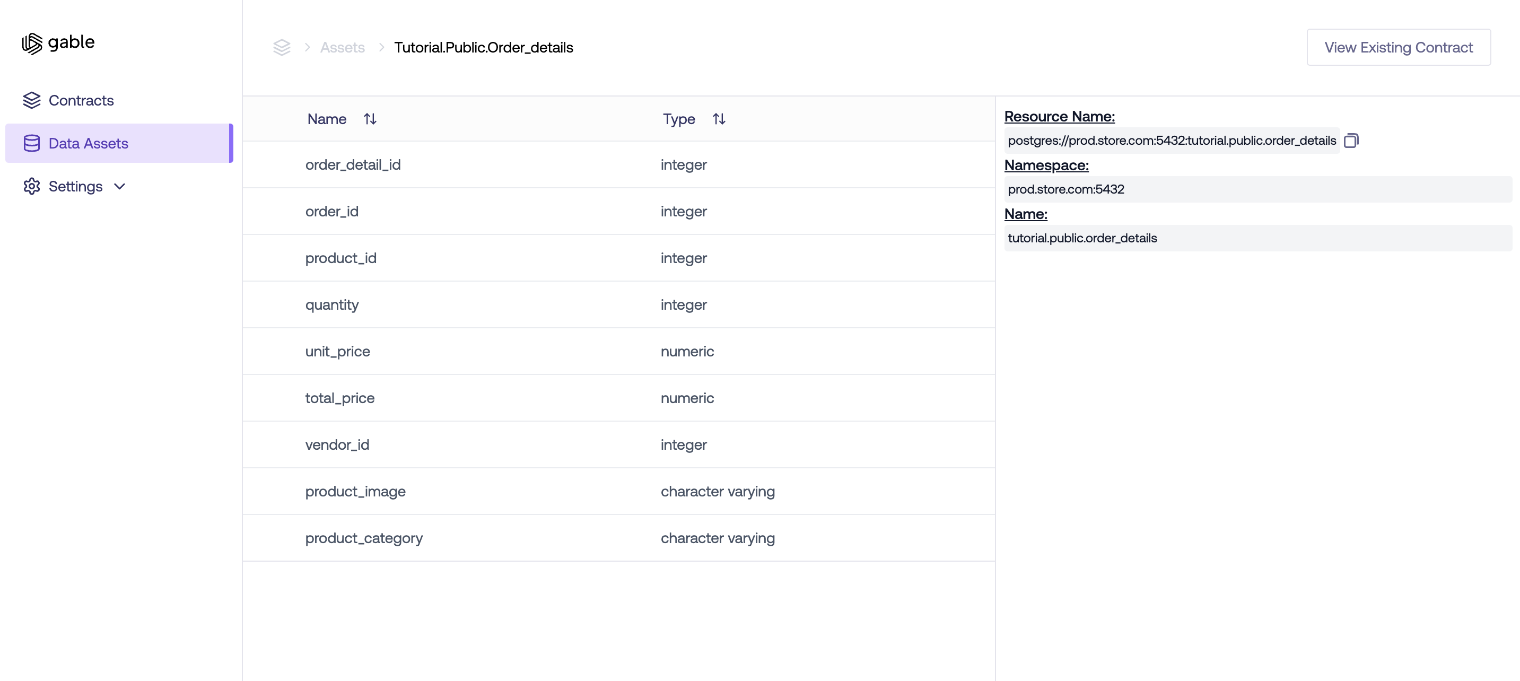Select the Data Assets menu item
The width and height of the screenshot is (1520, 681).
pyautogui.click(x=88, y=143)
